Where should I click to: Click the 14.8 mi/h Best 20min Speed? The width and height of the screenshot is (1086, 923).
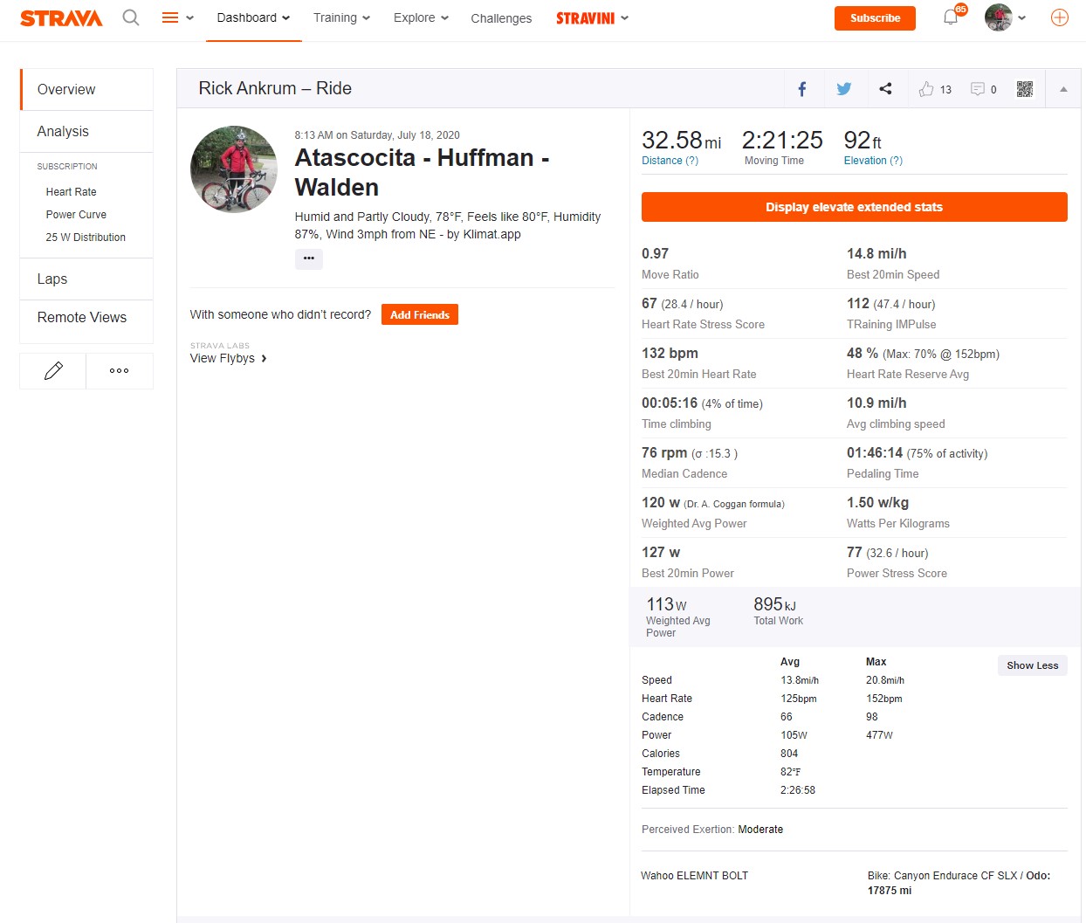coord(876,254)
